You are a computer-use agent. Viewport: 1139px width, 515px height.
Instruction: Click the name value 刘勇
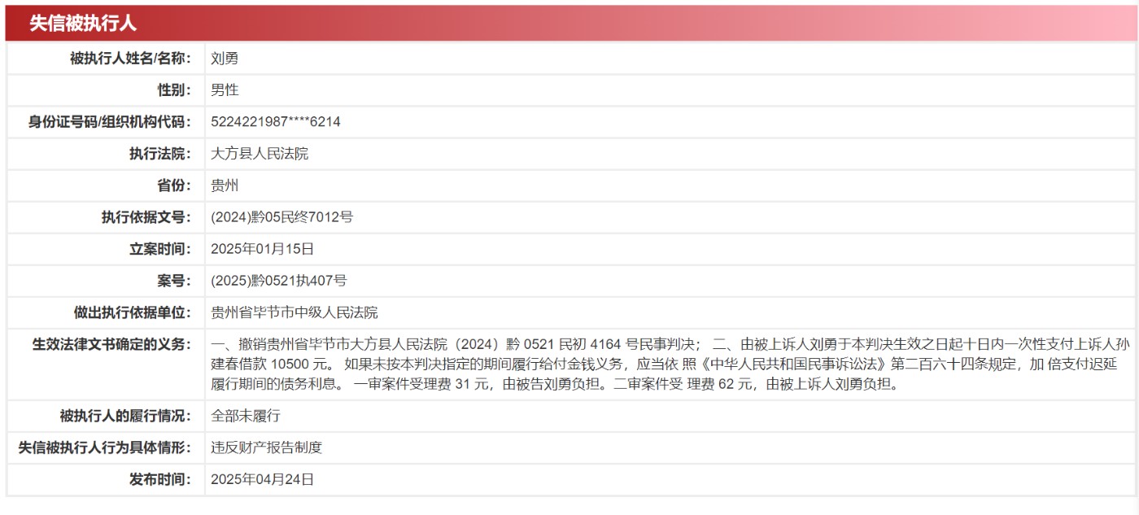pyautogui.click(x=225, y=59)
